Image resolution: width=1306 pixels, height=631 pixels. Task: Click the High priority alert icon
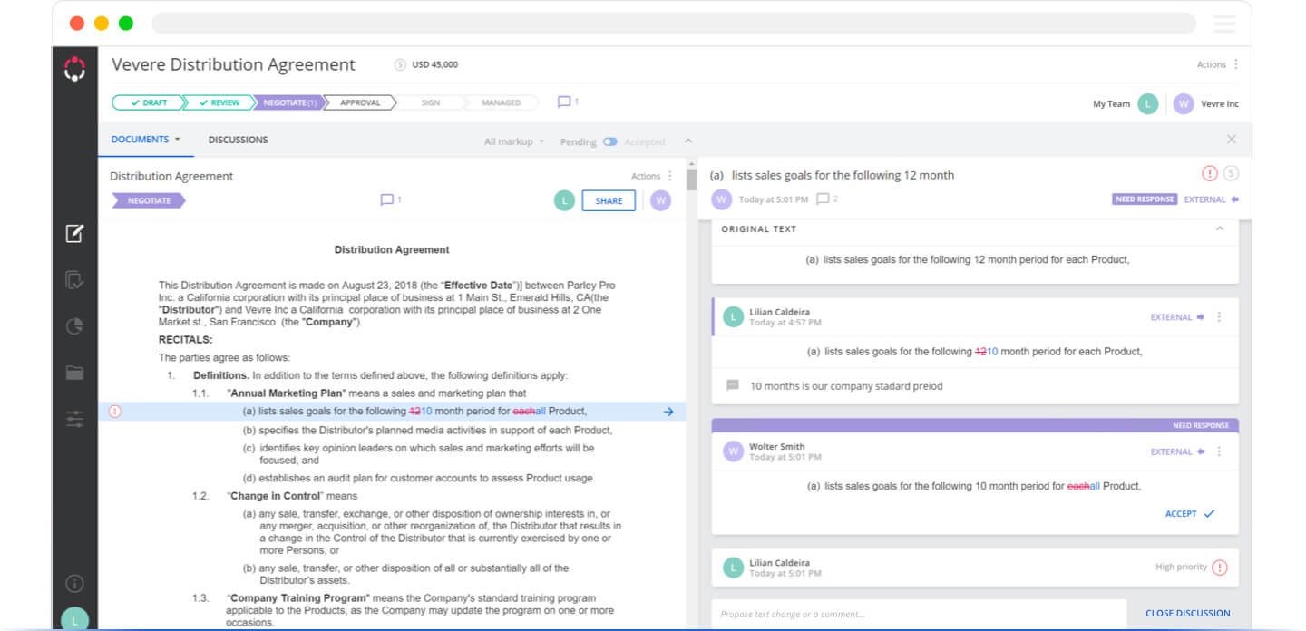point(1220,568)
